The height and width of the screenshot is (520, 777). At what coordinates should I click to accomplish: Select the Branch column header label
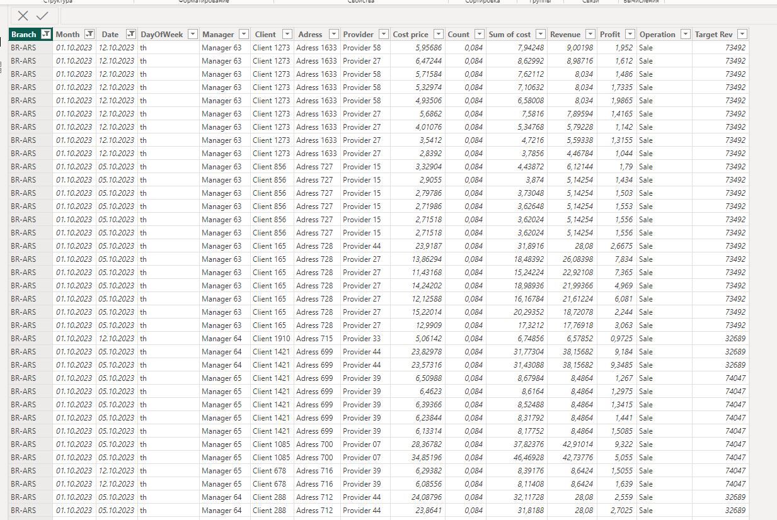coord(24,35)
